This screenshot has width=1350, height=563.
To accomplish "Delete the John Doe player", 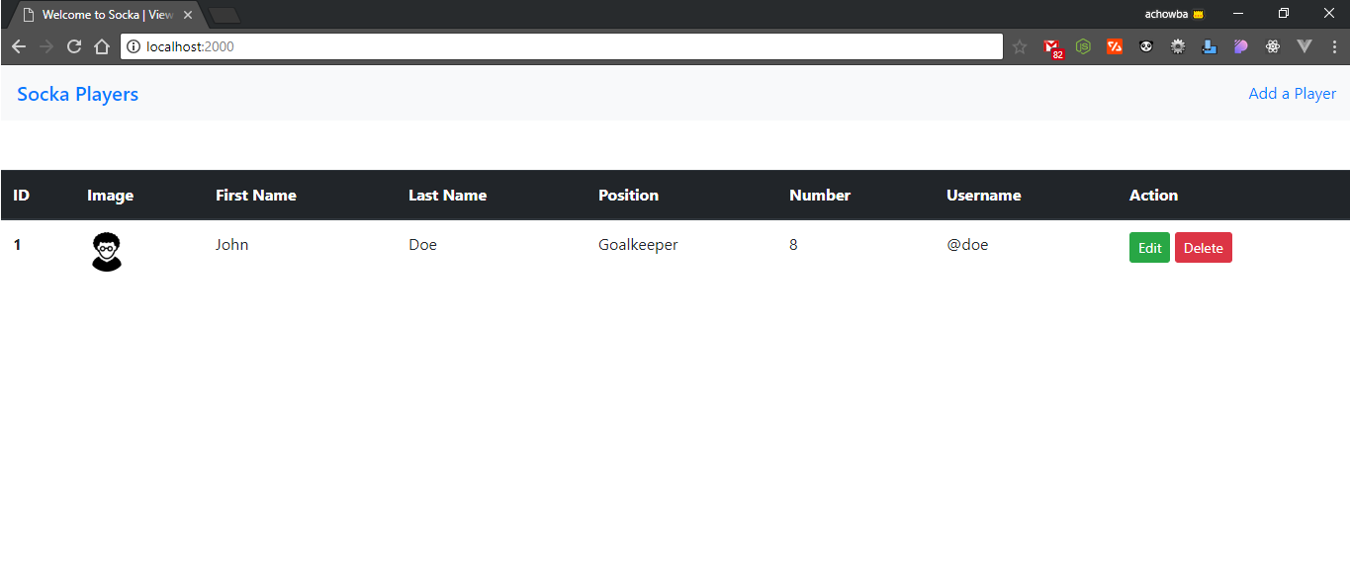I will point(1203,248).
